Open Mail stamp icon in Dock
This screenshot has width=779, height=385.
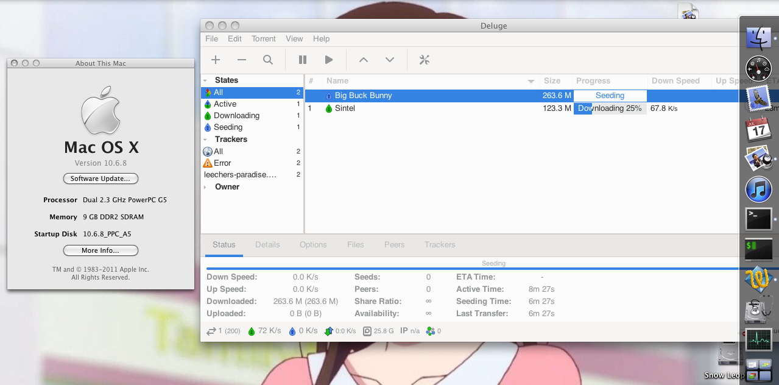(x=758, y=99)
